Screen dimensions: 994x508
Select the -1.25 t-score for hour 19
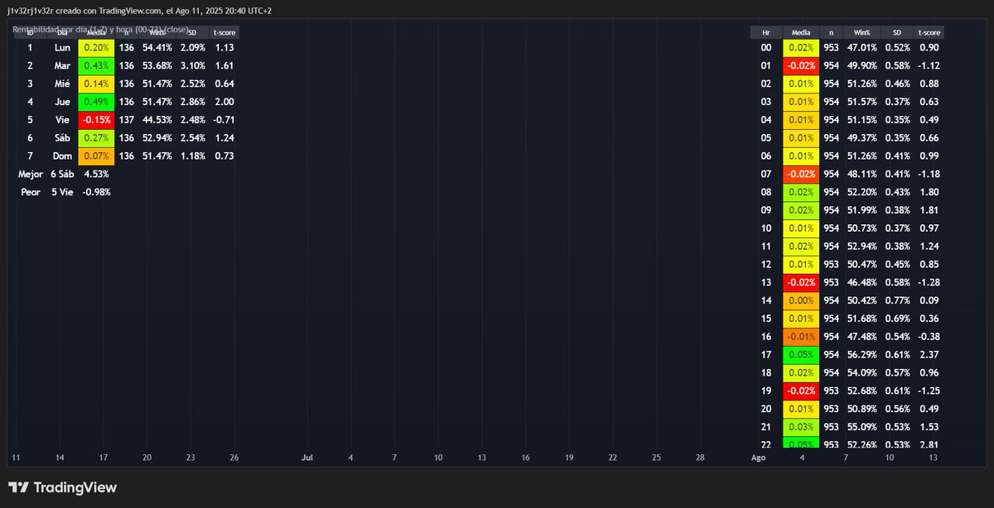[929, 391]
